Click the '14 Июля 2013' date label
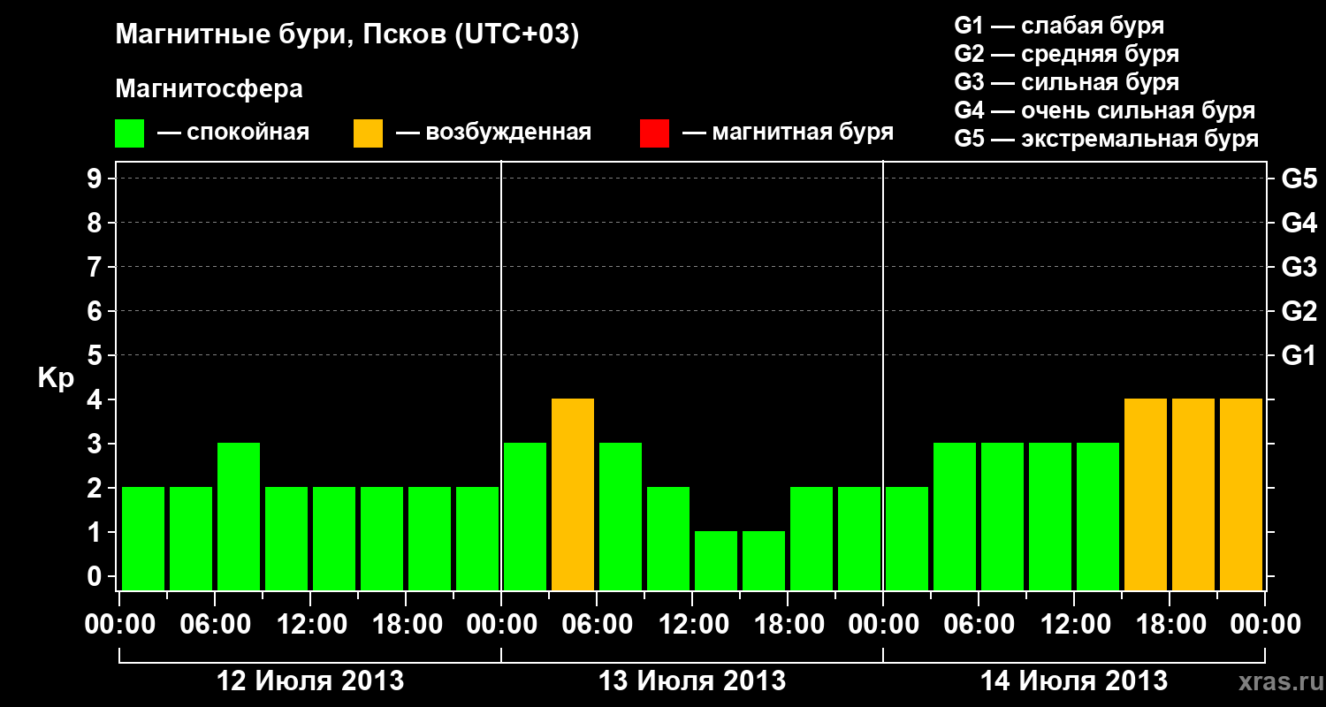This screenshot has width=1326, height=707. (x=1074, y=681)
